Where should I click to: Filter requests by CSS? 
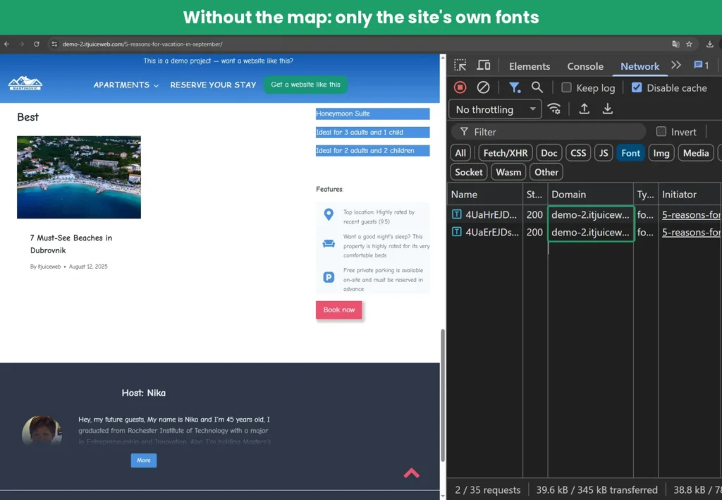tap(578, 153)
